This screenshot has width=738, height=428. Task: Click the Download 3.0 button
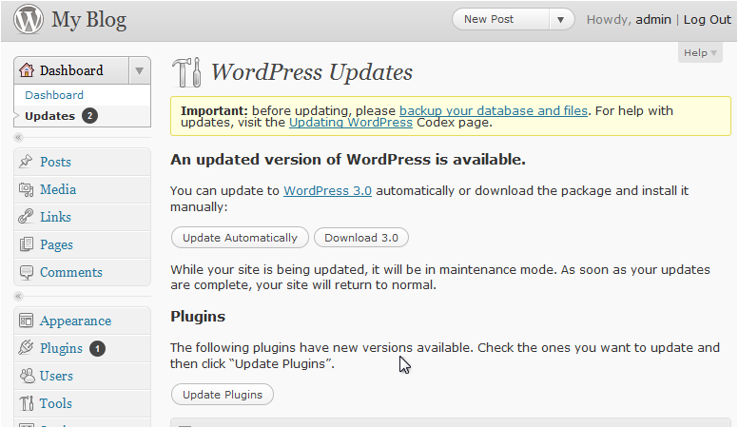click(x=361, y=238)
